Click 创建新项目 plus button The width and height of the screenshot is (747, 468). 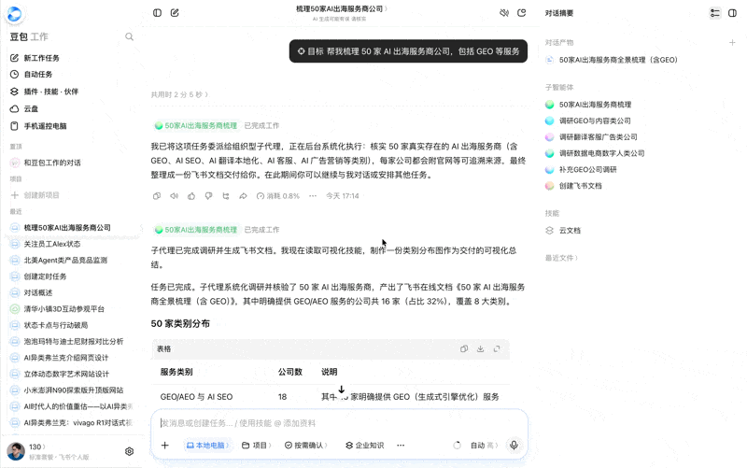tap(15, 195)
